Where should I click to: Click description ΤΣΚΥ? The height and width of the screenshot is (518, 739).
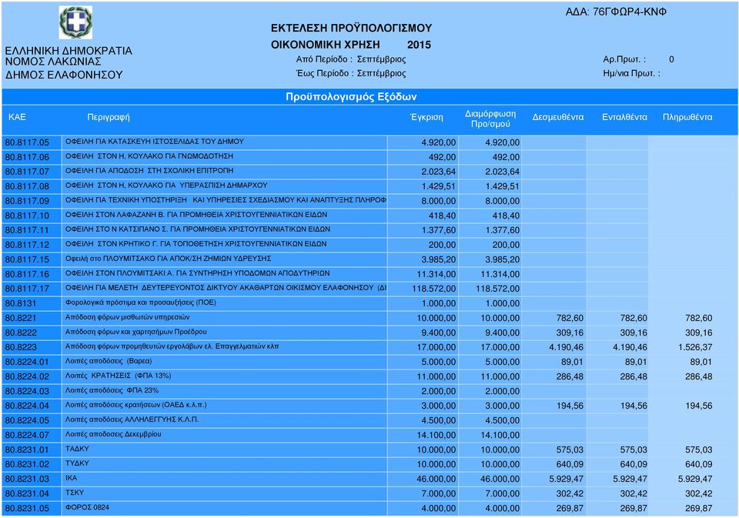[75, 493]
